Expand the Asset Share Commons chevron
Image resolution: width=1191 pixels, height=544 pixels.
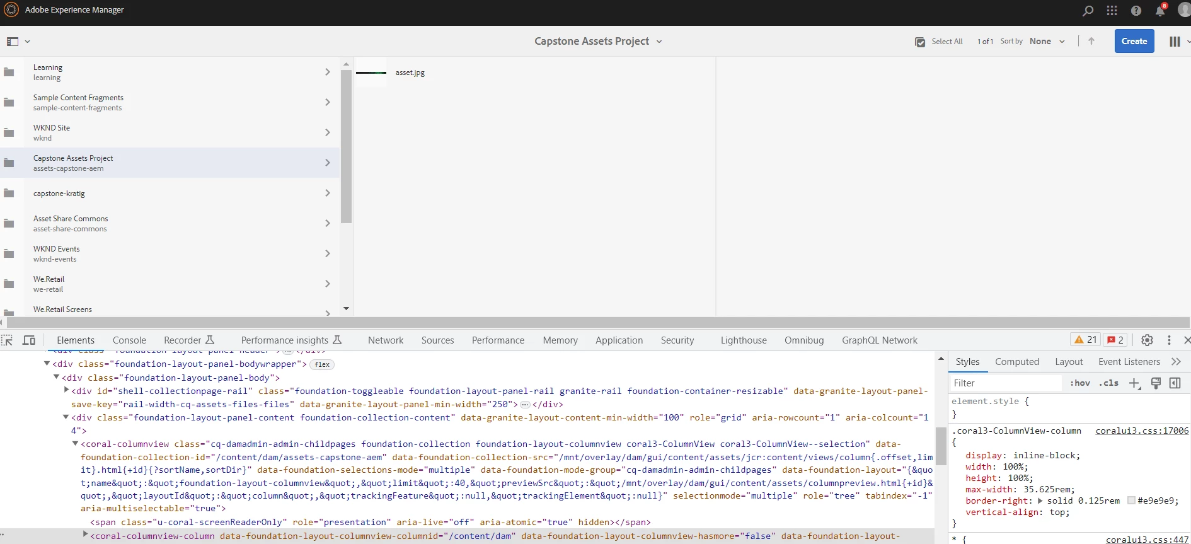pos(327,223)
